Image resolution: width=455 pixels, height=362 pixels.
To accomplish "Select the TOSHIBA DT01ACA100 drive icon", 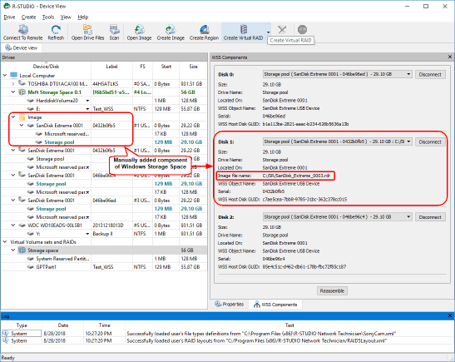I will (x=22, y=83).
